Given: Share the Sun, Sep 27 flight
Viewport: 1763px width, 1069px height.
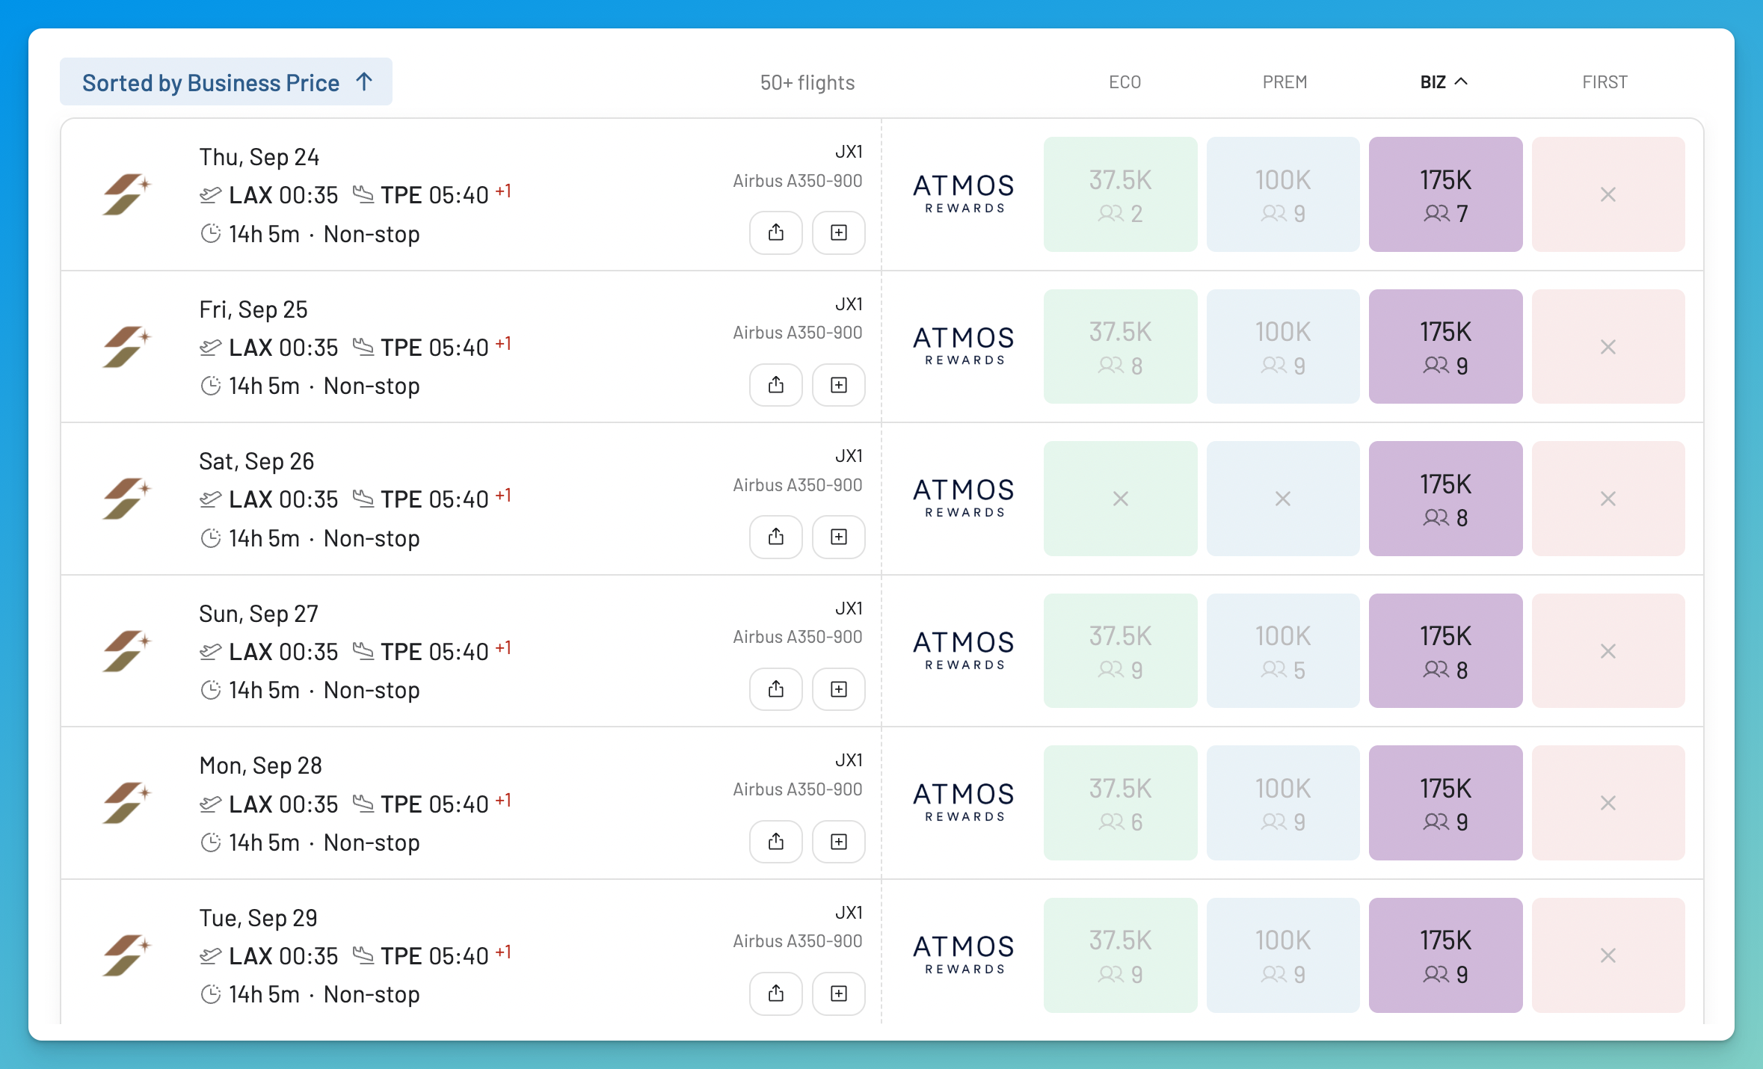Looking at the screenshot, I should [x=776, y=689].
